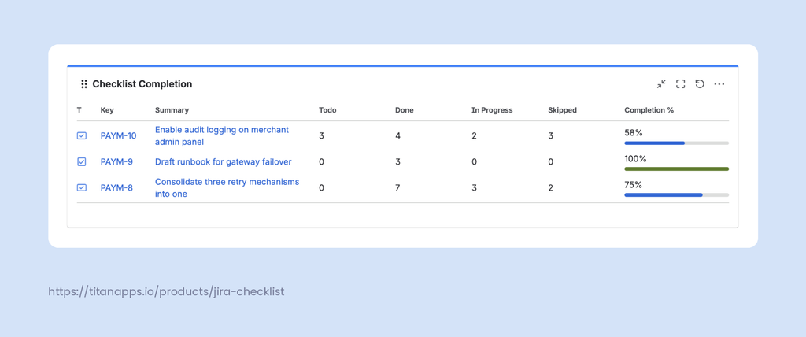The image size is (806, 337).
Task: Click the Key column header
Action: coord(107,110)
